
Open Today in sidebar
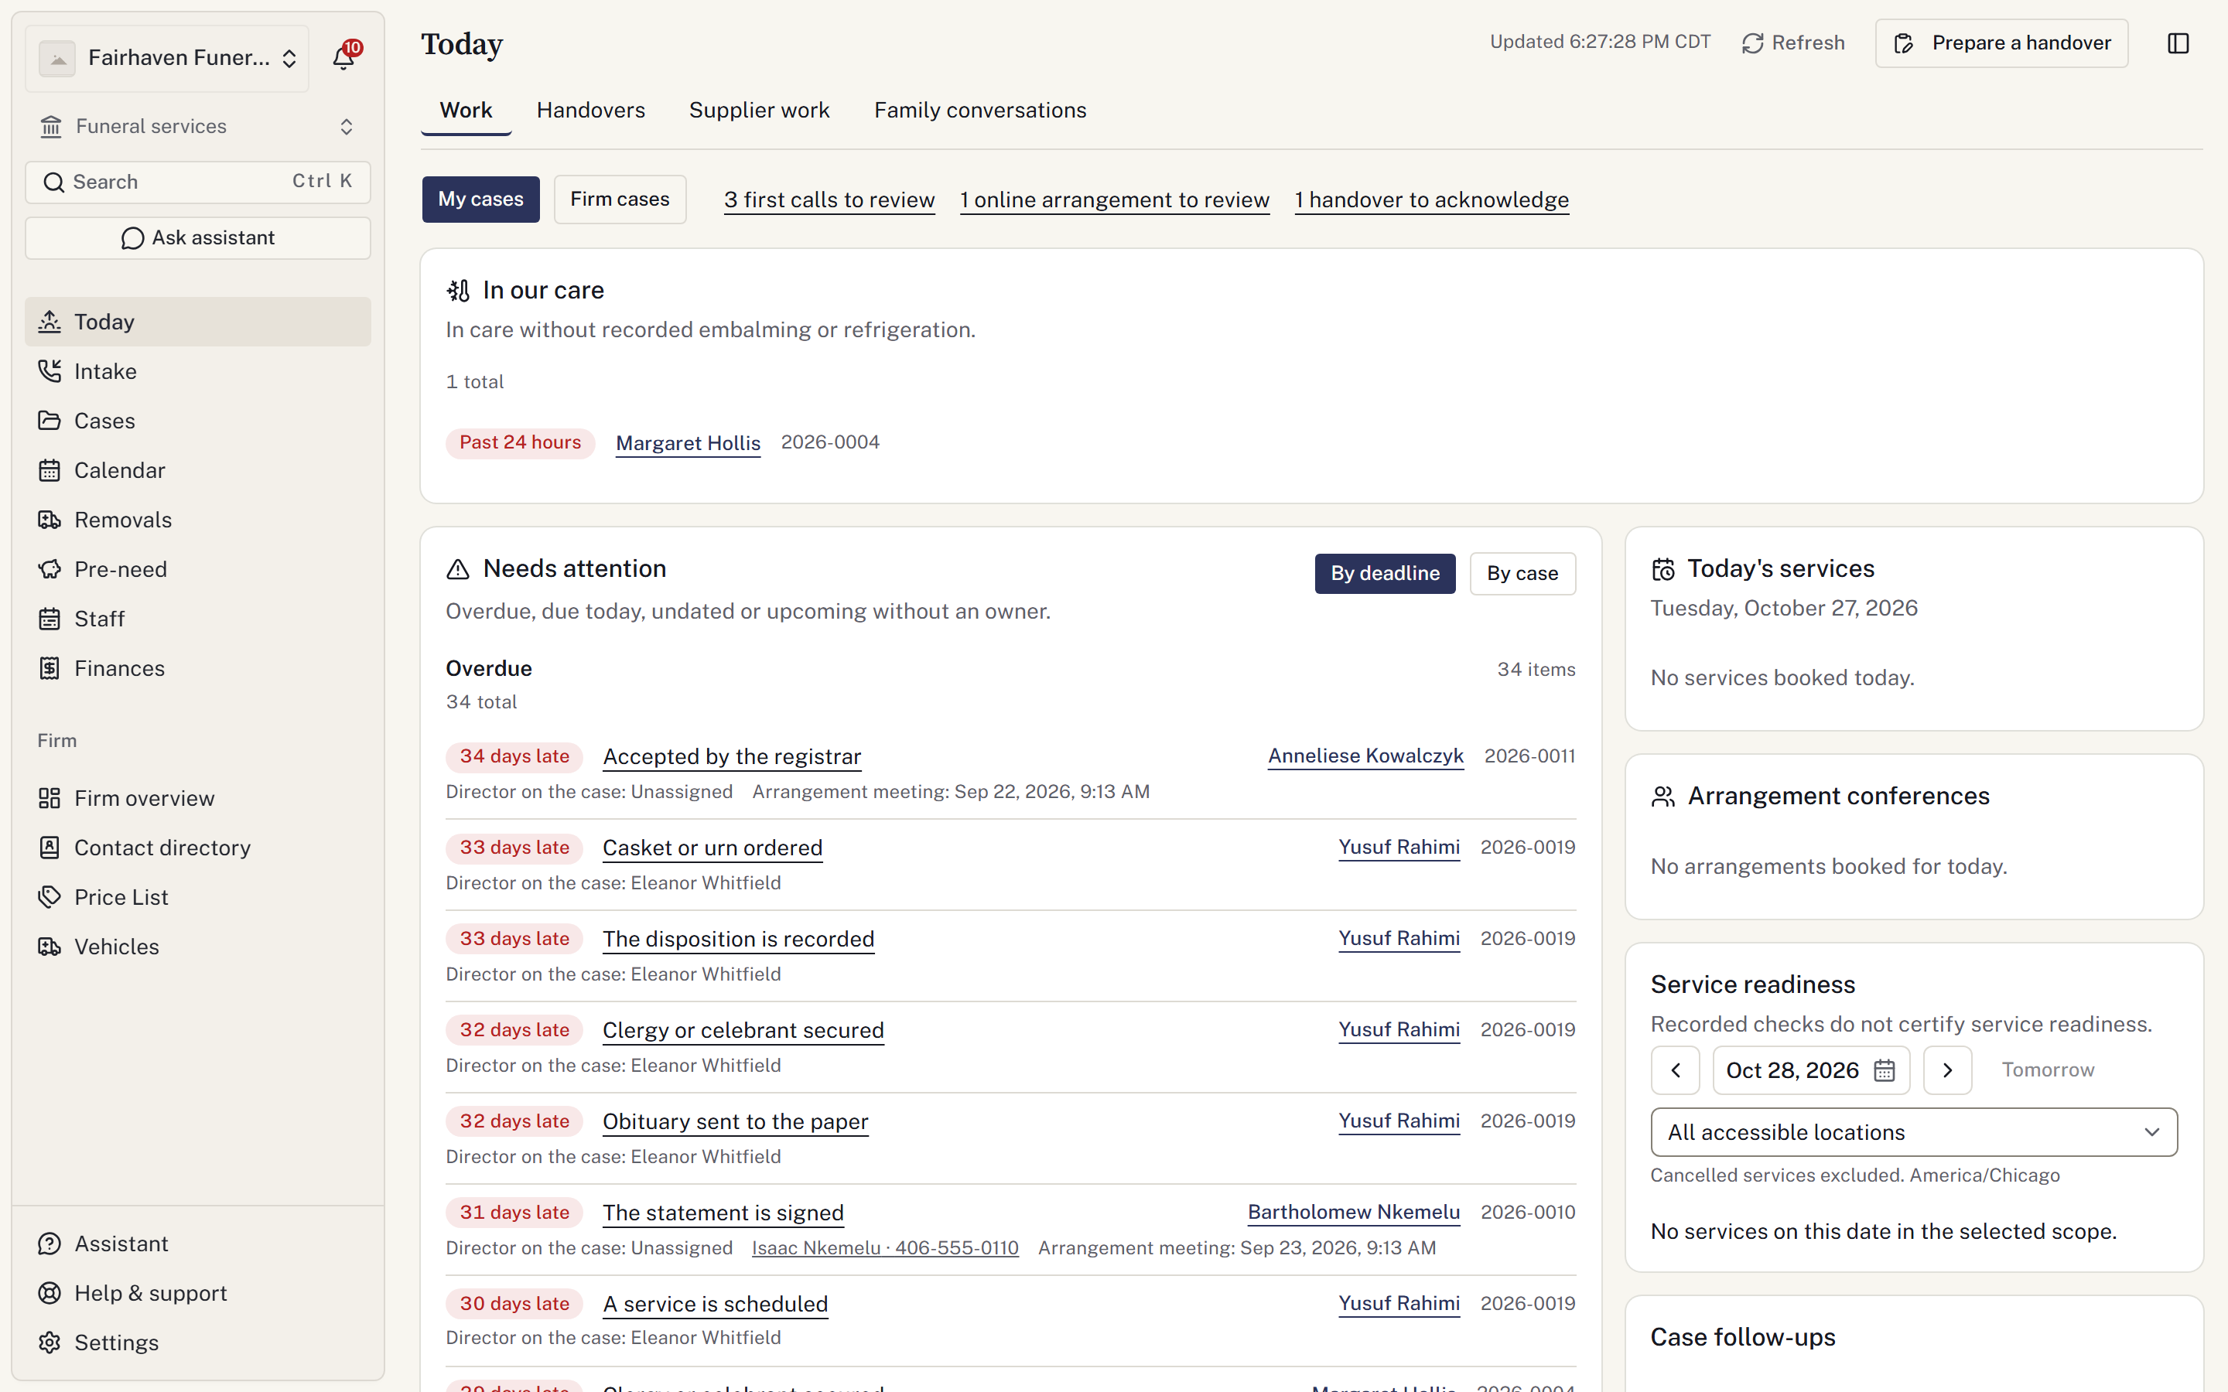(198, 321)
